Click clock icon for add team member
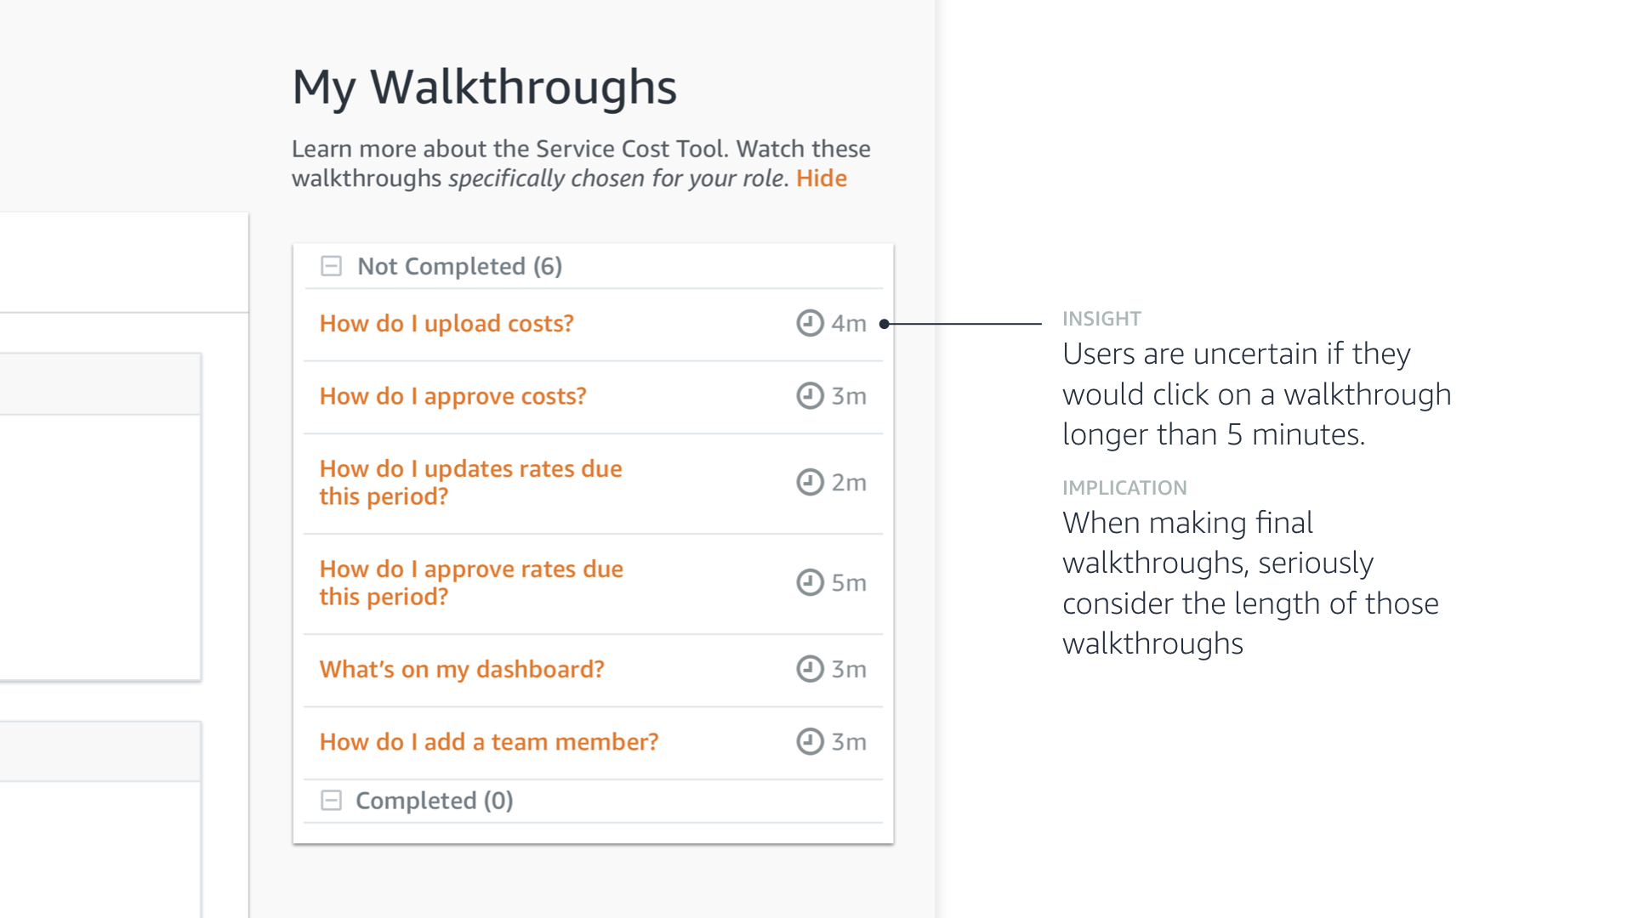Image resolution: width=1633 pixels, height=918 pixels. coord(810,742)
